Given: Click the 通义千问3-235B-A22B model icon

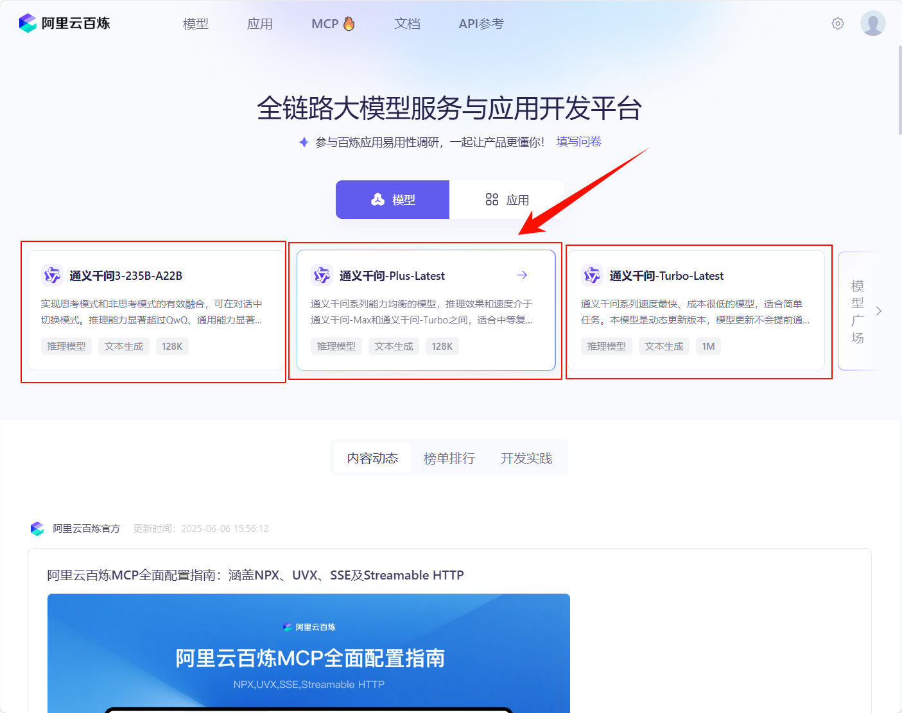Looking at the screenshot, I should pos(52,275).
